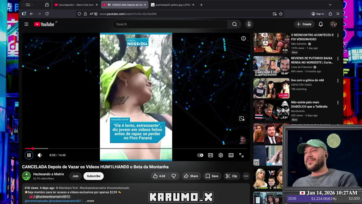
Task: Click the padlock site info icon
Action: tap(85, 14)
